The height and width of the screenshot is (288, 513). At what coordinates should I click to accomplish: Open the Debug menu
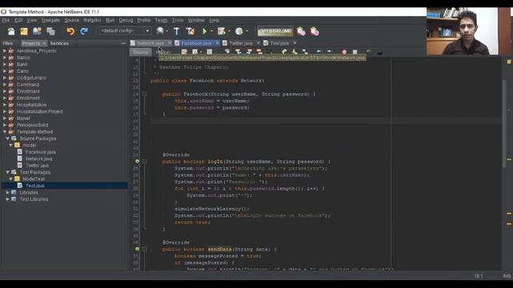(x=126, y=20)
